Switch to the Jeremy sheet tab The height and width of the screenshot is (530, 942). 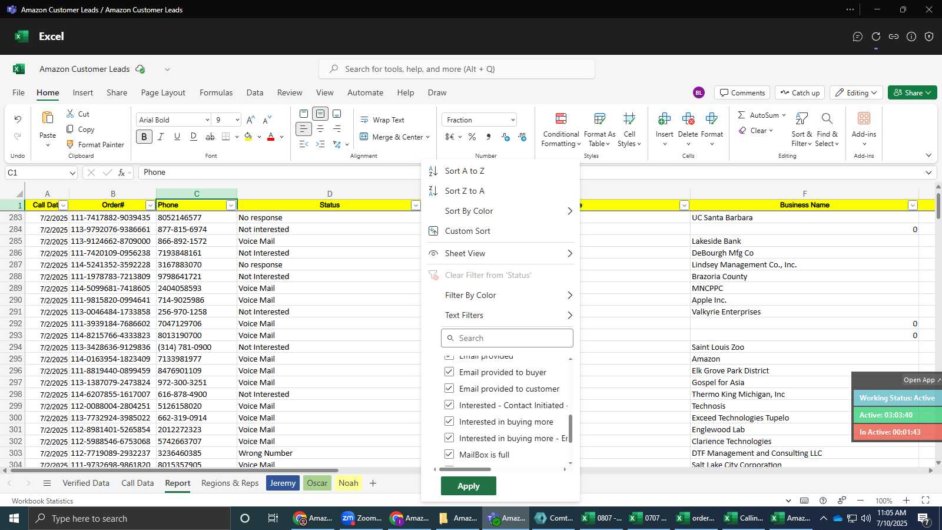point(283,483)
